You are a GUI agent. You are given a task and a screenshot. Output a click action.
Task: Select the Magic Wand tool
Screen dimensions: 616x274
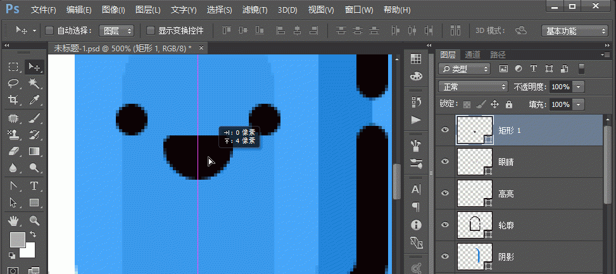[34, 84]
